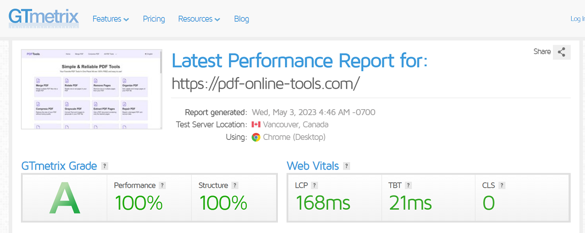Open the pdf-online-tools.com URL heading

[x=266, y=84]
